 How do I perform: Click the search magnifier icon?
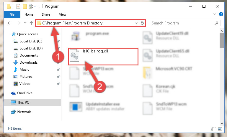[x=217, y=23]
